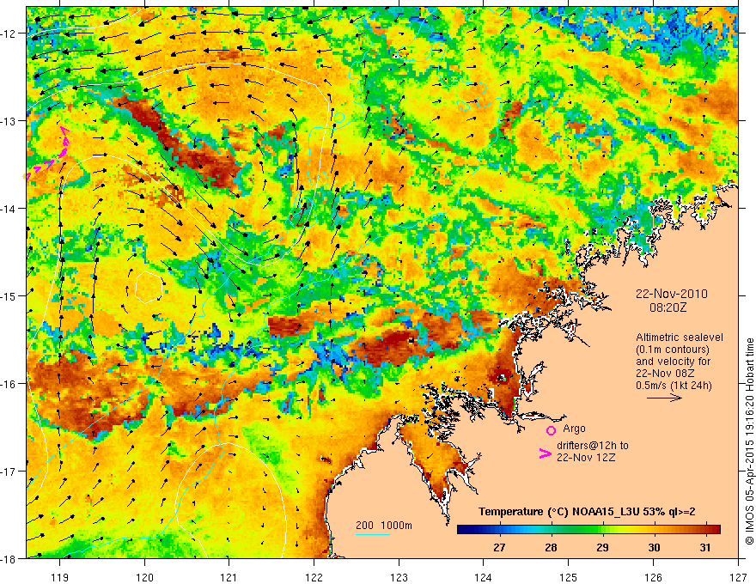This screenshot has height=584, width=756.
Task: Click longitude axis label 121
Action: (x=229, y=577)
